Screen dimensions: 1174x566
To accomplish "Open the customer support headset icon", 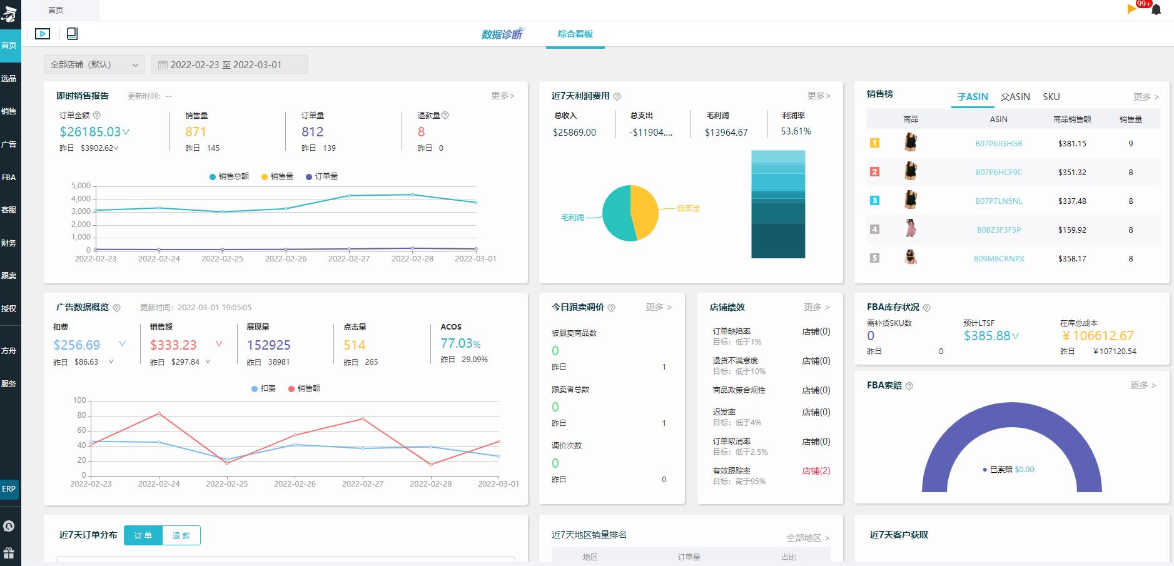I will pyautogui.click(x=9, y=526).
